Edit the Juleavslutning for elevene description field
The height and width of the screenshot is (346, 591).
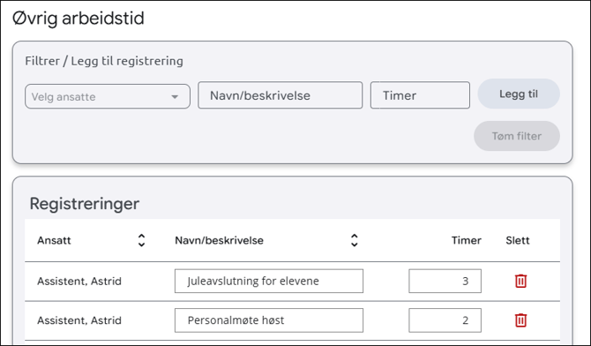pos(269,281)
